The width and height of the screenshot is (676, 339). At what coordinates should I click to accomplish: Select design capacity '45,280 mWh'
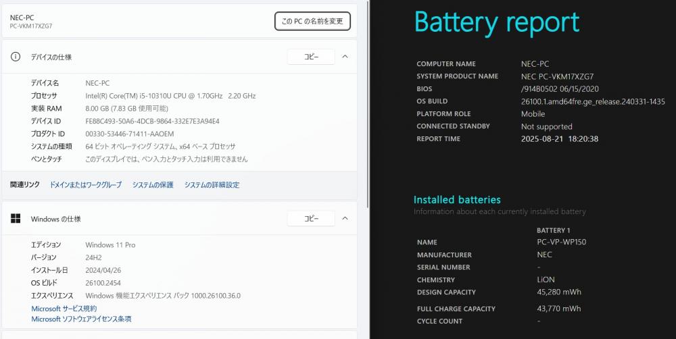[x=559, y=292]
